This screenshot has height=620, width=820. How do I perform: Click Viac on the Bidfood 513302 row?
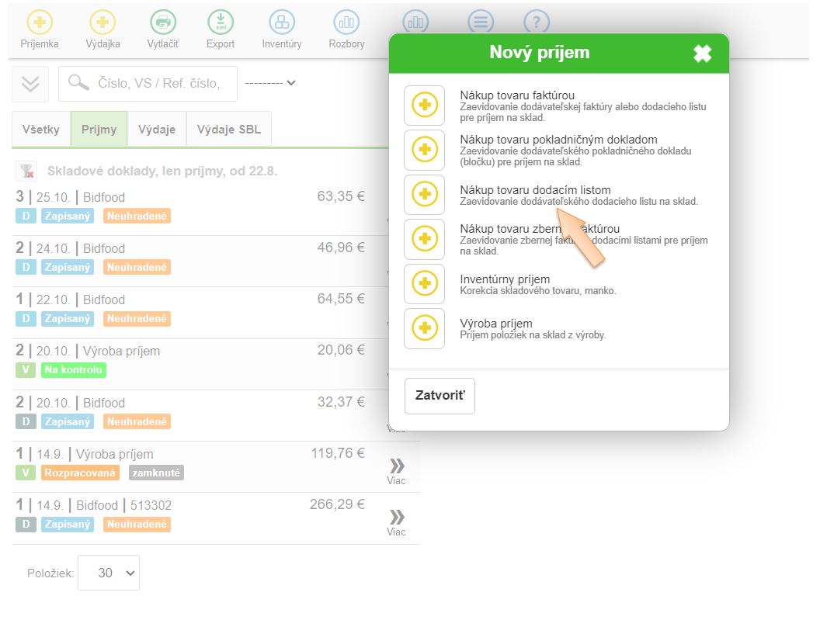coord(396,521)
